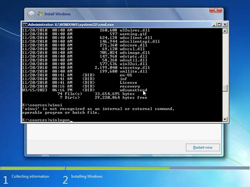Click the wdsutil.dll entry
The width and height of the screenshot is (250, 187).
pos(133,60)
